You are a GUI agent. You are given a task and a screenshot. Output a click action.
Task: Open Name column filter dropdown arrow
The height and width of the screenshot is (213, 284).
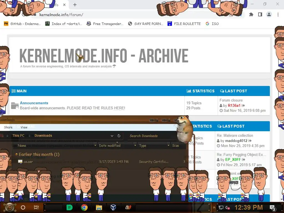[x=95, y=145]
